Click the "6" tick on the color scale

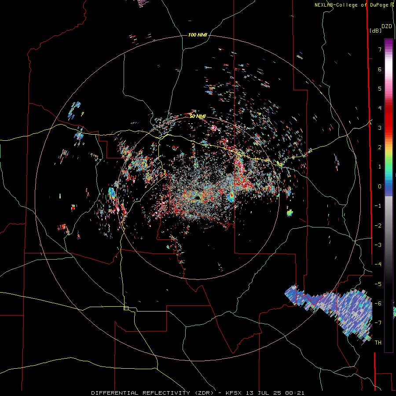tap(380, 69)
